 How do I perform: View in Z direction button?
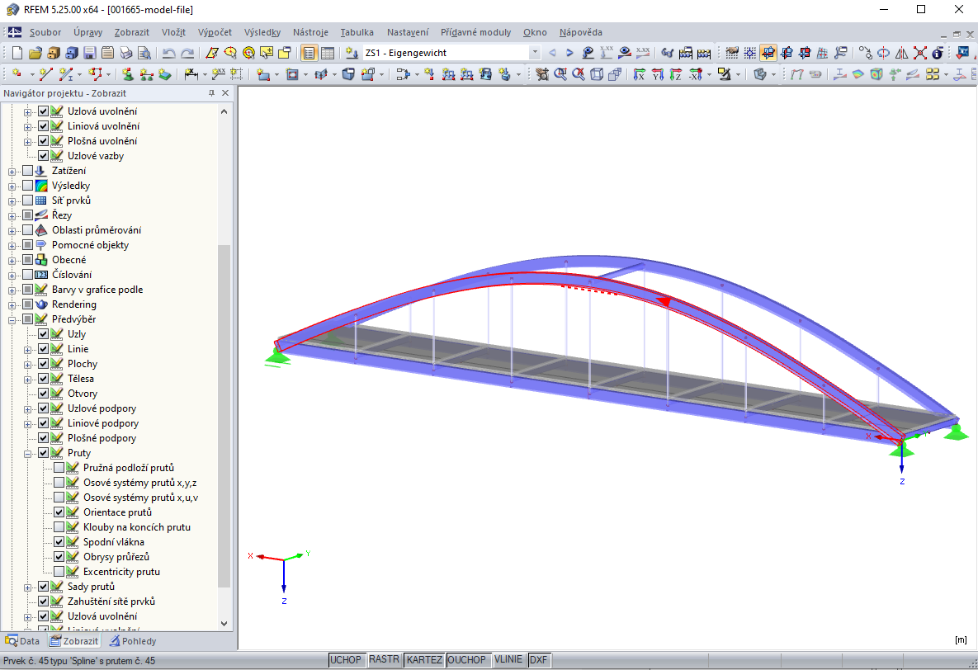click(675, 74)
